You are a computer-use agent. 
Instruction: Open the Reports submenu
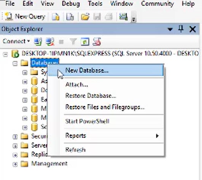[x=112, y=136]
